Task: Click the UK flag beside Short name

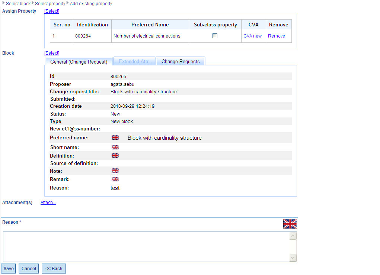Action: (115, 148)
